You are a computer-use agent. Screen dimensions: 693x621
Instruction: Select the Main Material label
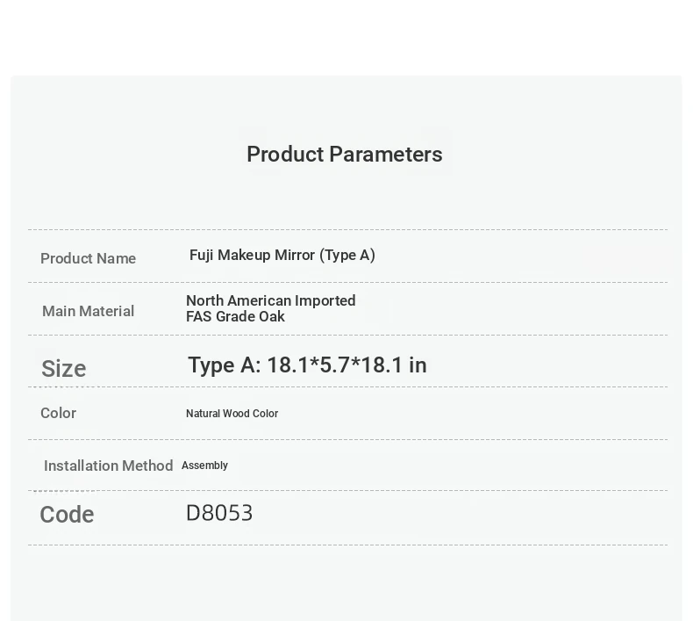click(88, 311)
